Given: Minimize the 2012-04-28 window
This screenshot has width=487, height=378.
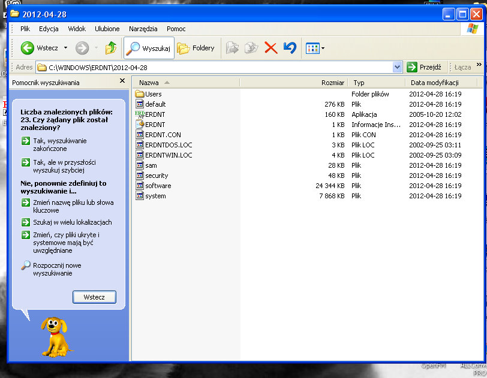Looking at the screenshot, I should point(449,14).
